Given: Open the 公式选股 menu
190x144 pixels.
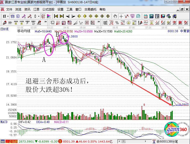Looking at the screenshot, I should [48, 9].
